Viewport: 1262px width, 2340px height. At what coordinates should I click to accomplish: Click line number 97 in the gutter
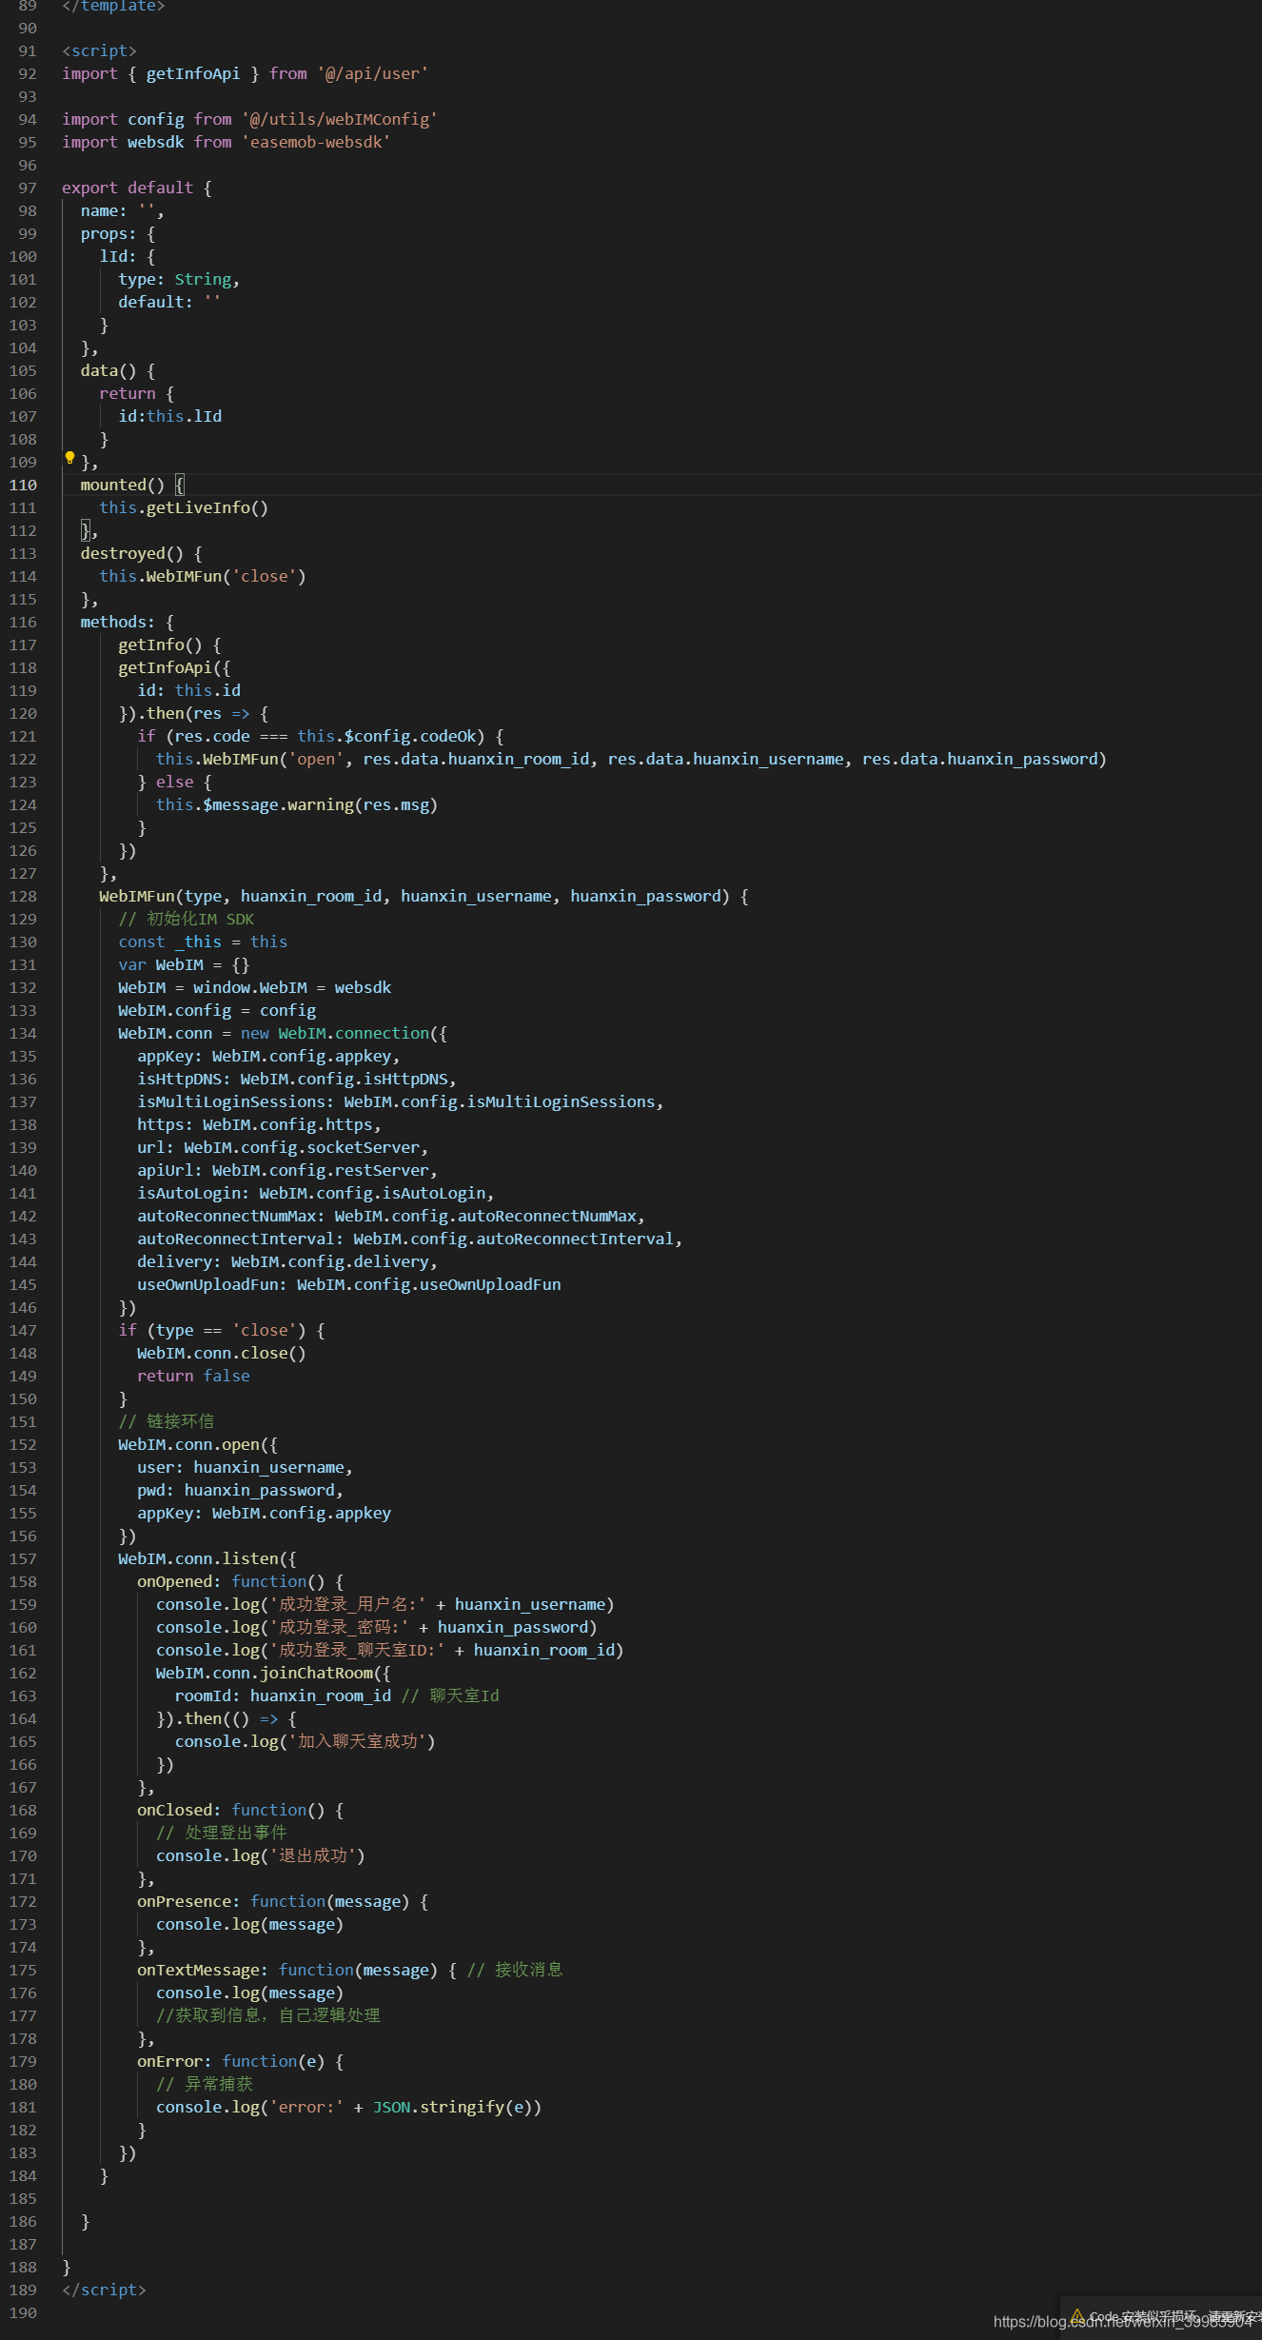coord(28,188)
